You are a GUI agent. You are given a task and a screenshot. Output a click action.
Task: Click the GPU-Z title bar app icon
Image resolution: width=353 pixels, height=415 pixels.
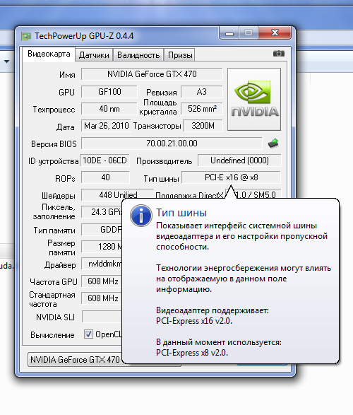click(x=26, y=36)
